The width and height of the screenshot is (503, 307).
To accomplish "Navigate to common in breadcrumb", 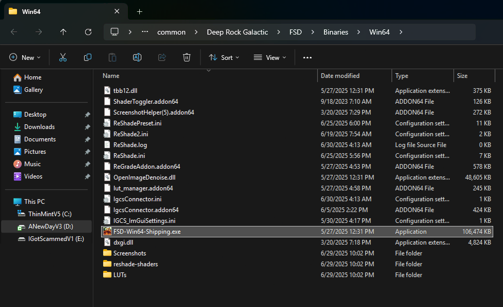I will pos(171,32).
